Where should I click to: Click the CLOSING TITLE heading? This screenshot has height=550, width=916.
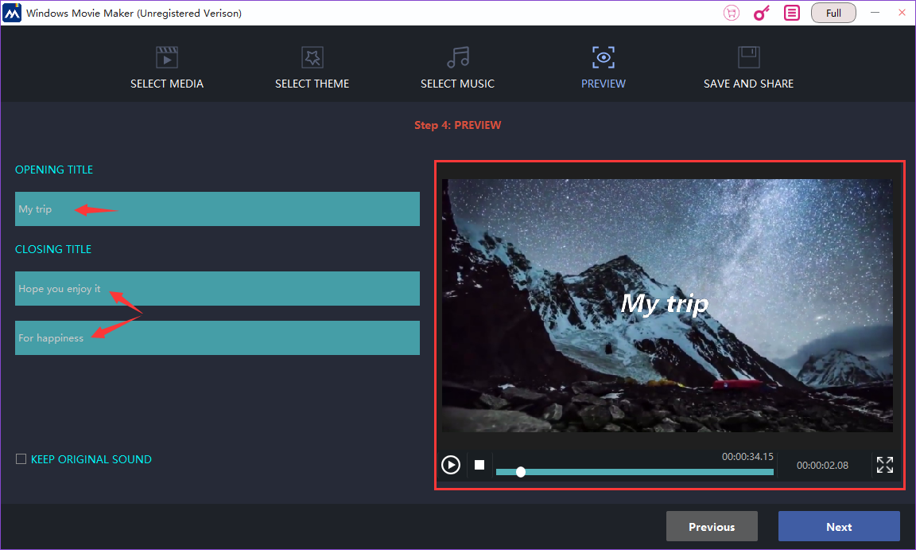pyautogui.click(x=53, y=249)
